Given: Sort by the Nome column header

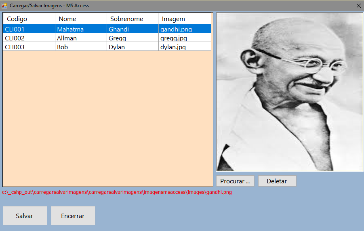Looking at the screenshot, I should pyautogui.click(x=81, y=19).
